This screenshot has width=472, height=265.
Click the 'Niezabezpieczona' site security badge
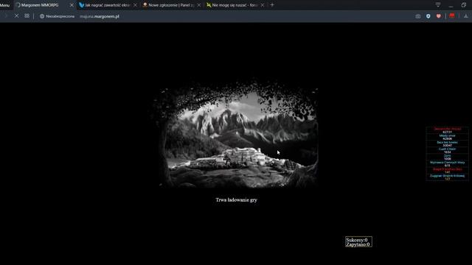58,16
